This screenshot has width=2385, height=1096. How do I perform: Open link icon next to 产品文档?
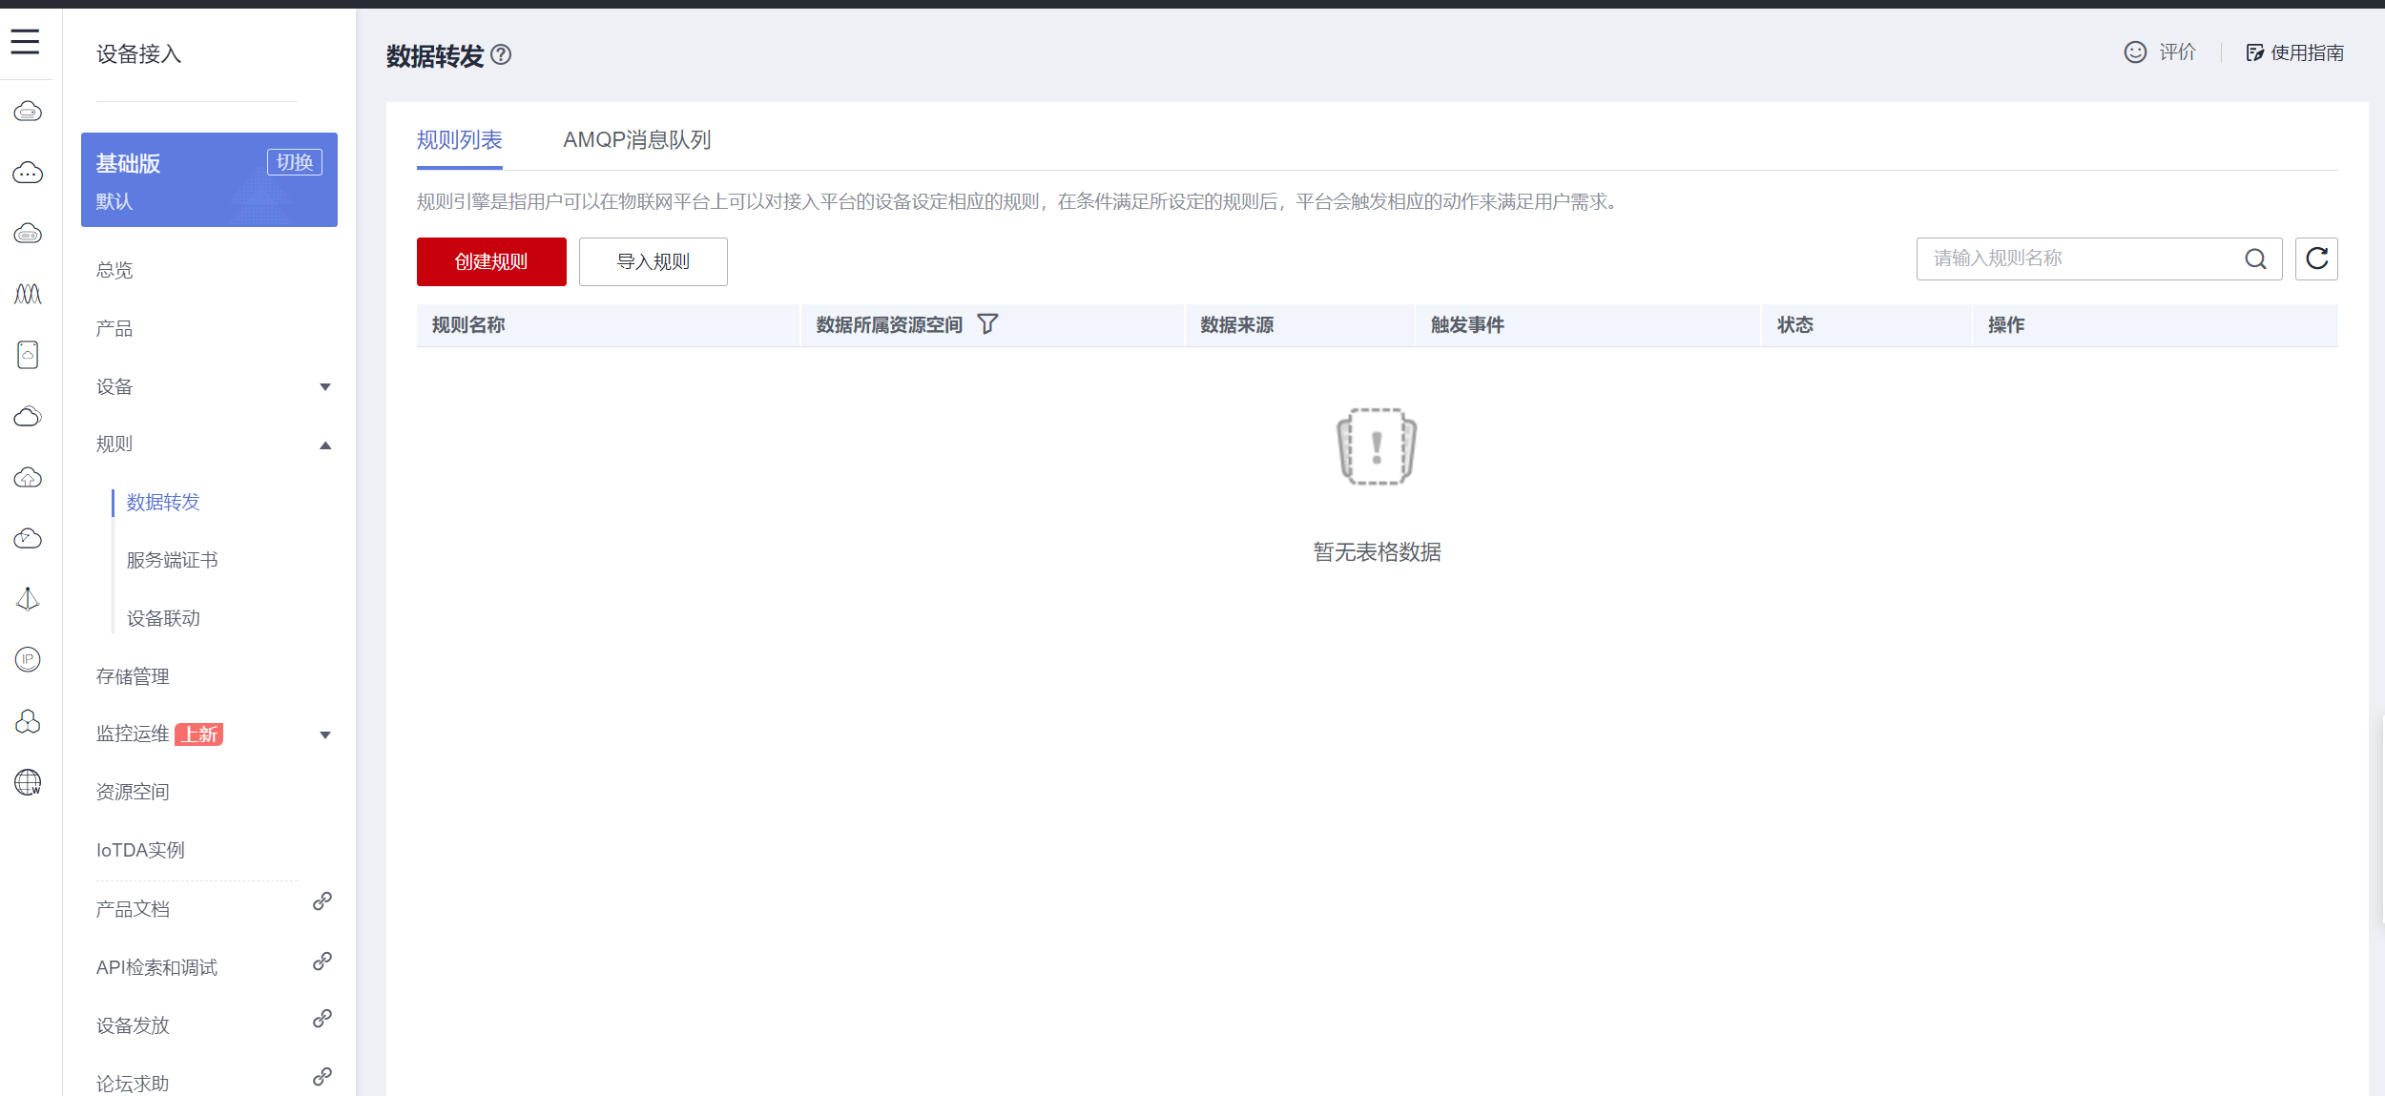point(322,901)
